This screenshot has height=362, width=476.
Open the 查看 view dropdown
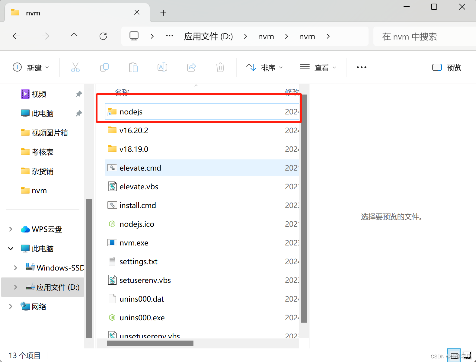pos(318,67)
